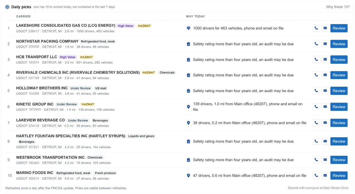The height and width of the screenshot is (194, 355).
Task: Click the WHY TODAY column header
Action: [x=195, y=16]
